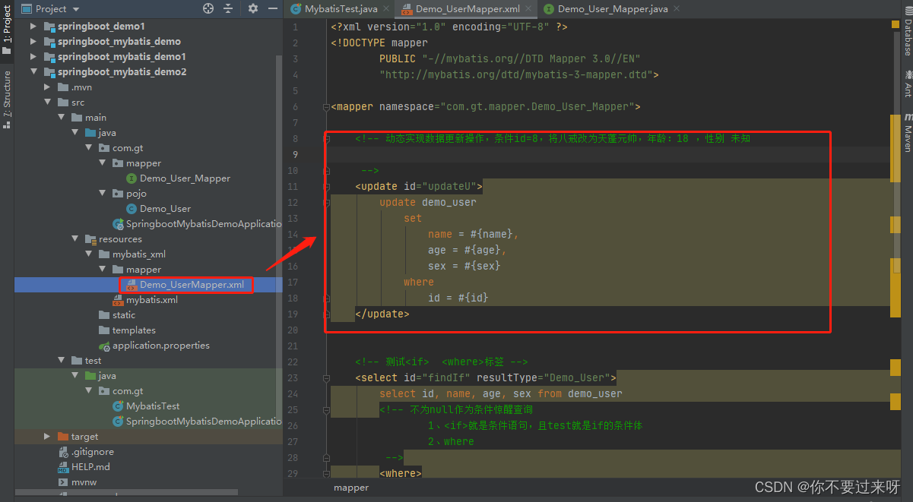Collapse the springboot_mybatis_demo2 module
This screenshot has width=913, height=502.
(33, 72)
